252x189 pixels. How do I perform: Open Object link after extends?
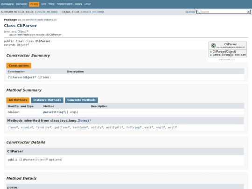[x=23, y=45]
